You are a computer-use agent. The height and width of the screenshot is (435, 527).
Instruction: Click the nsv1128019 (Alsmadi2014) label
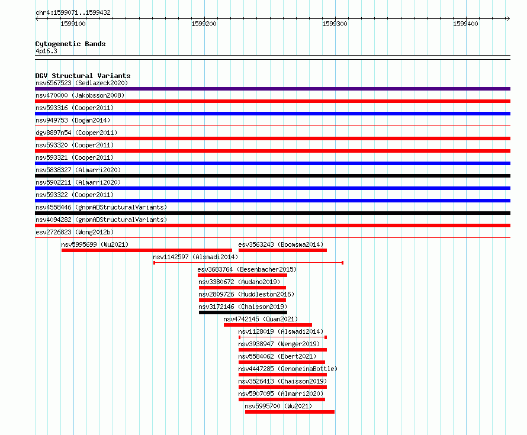coord(281,331)
